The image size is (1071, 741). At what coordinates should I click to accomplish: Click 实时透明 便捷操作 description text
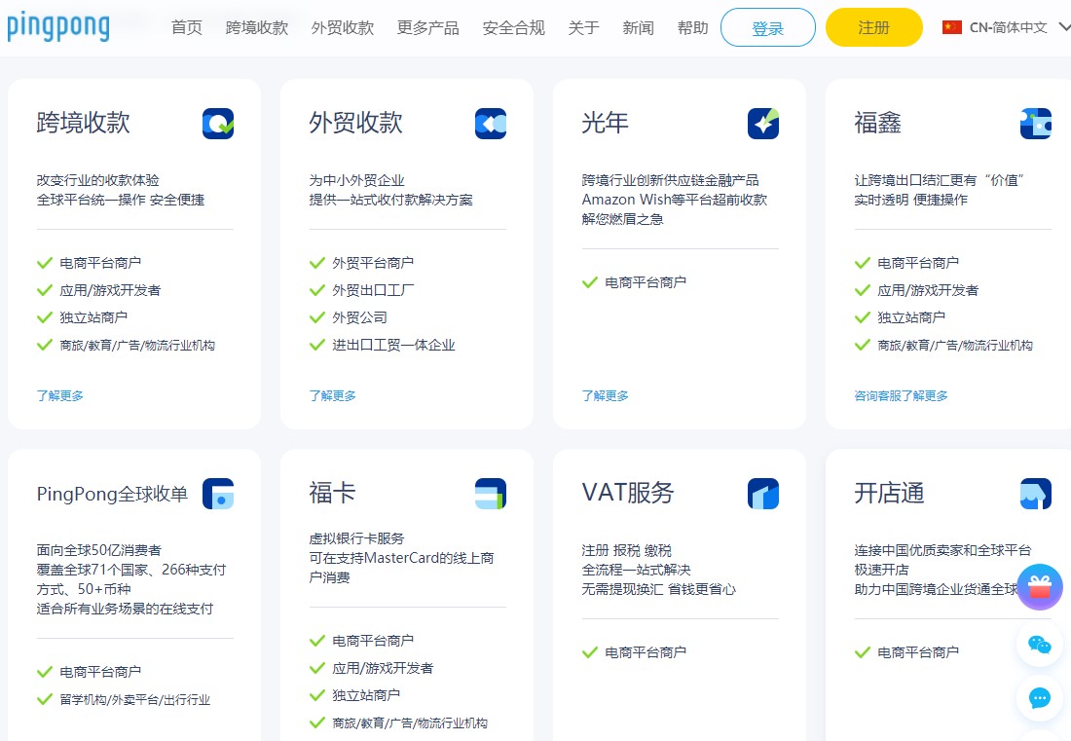pos(910,200)
